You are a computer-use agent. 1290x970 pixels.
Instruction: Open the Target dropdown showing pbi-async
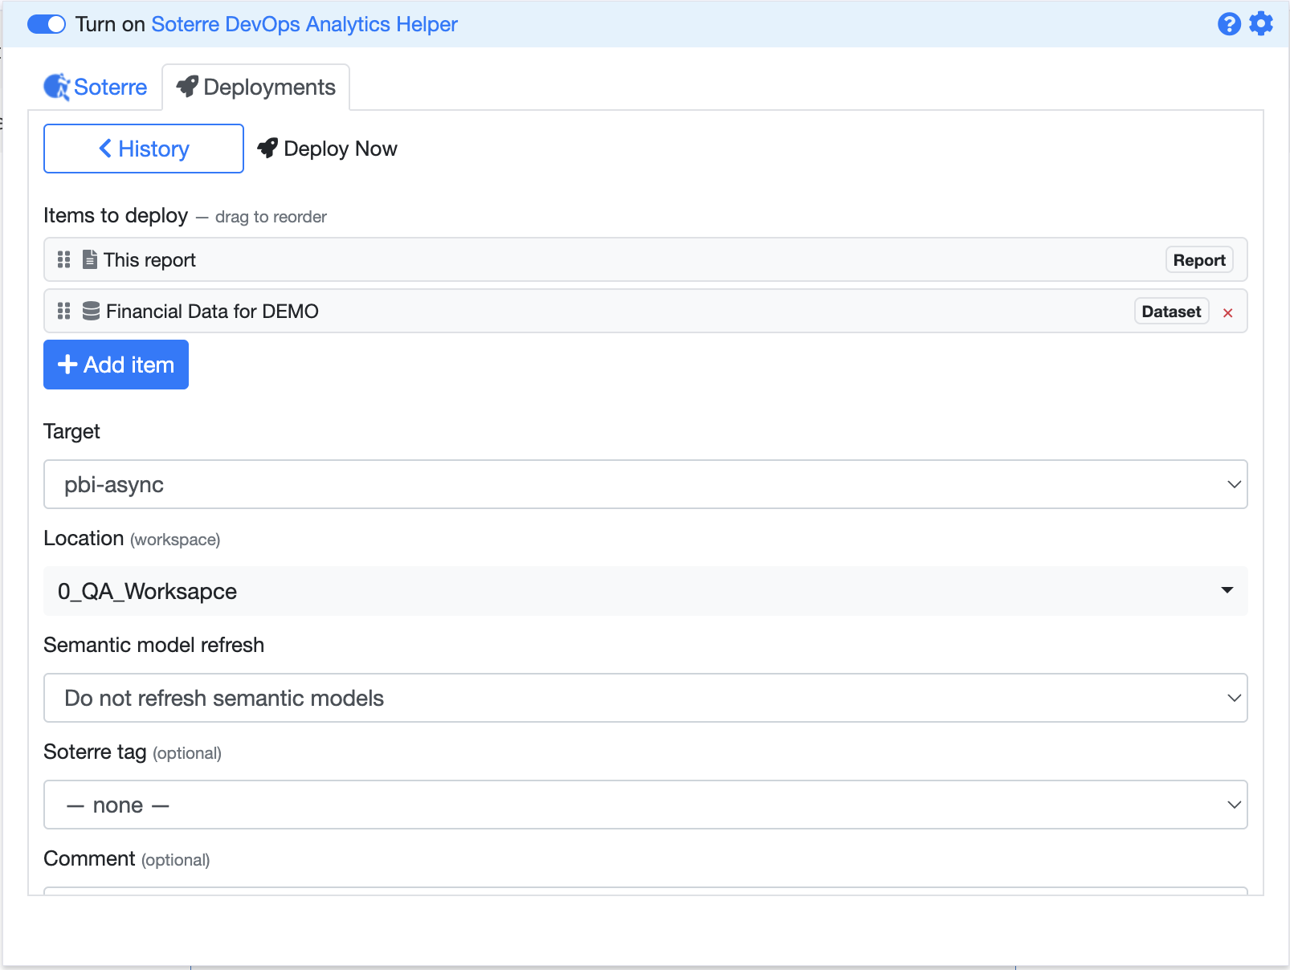645,484
